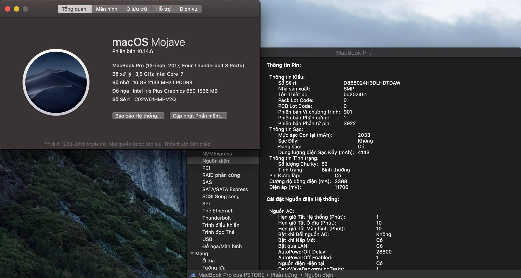Open the Ổ lưu trữ tab
The image size is (521, 278).
tap(137, 9)
